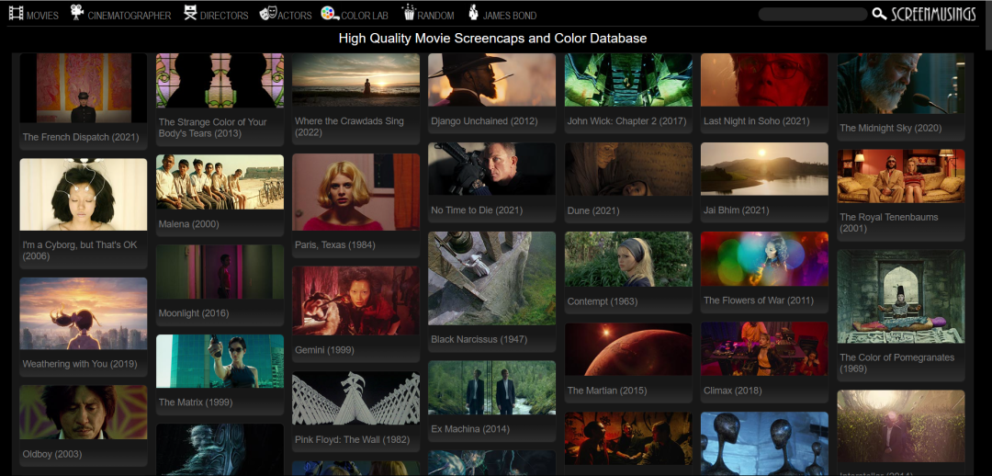Open Django Unchained (2012) thumbnail
Image resolution: width=992 pixels, height=476 pixels.
click(x=492, y=80)
